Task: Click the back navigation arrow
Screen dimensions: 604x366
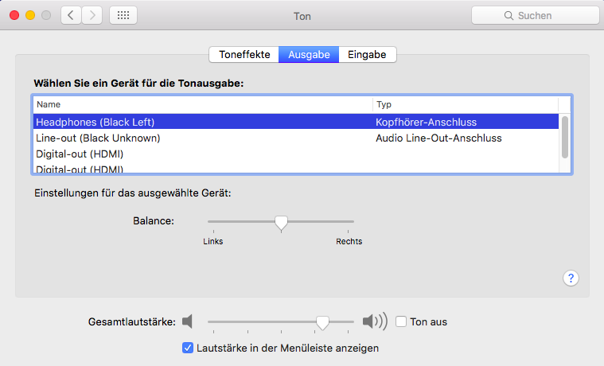Action: pyautogui.click(x=72, y=15)
